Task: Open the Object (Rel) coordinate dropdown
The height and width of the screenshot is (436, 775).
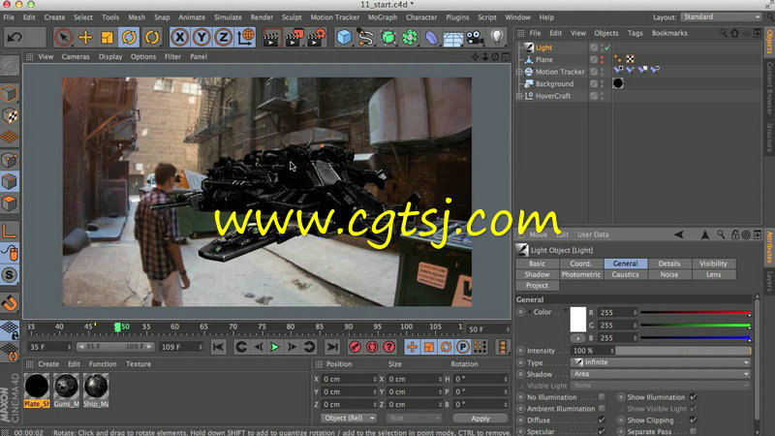Action: pyautogui.click(x=349, y=419)
